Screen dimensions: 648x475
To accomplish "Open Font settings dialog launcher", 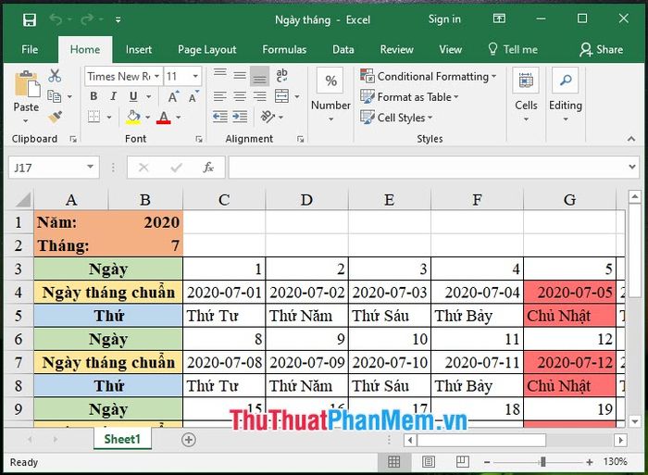I will pos(199,139).
